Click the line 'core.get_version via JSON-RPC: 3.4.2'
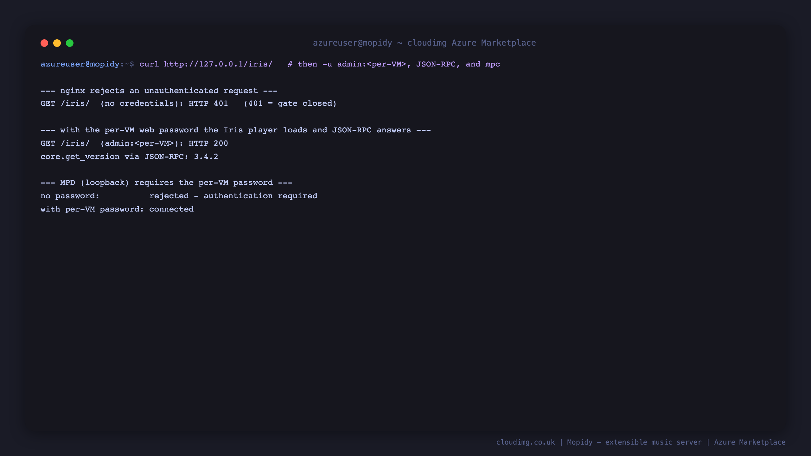Screen dimensions: 811x456 [129, 157]
